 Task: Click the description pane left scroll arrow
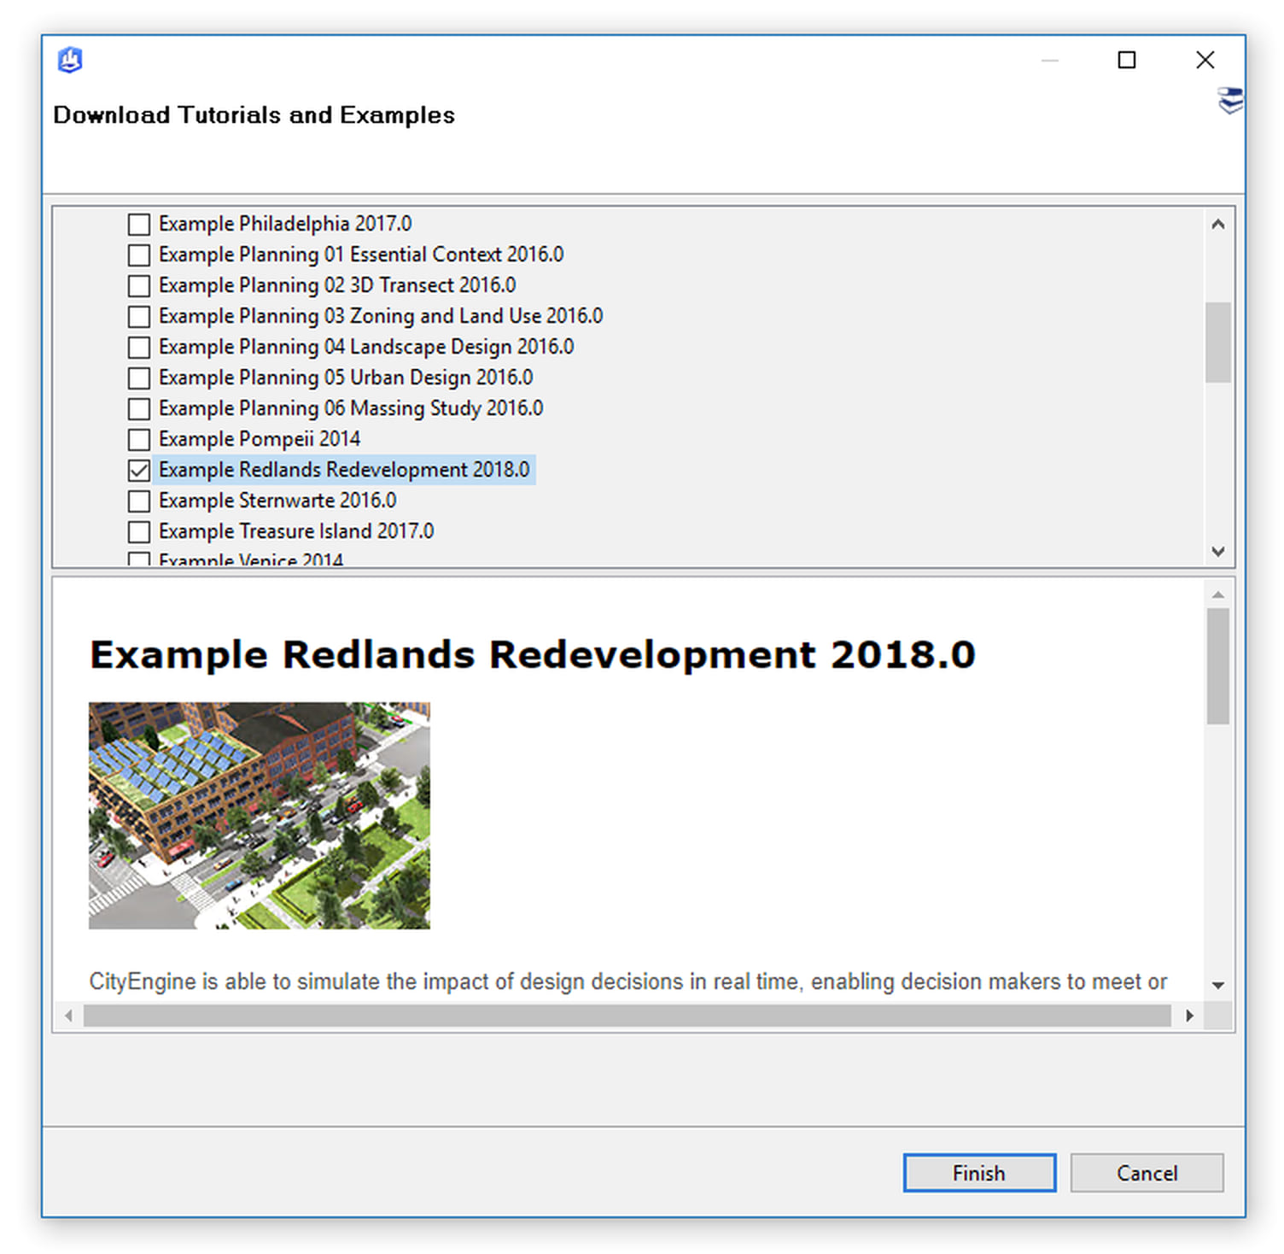coord(68,1016)
